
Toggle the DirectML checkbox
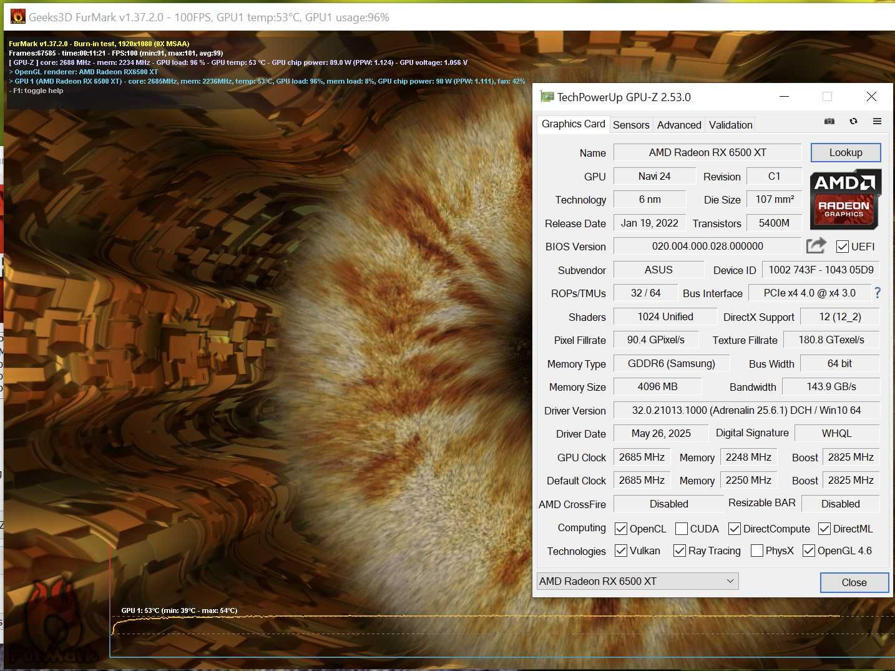click(824, 529)
